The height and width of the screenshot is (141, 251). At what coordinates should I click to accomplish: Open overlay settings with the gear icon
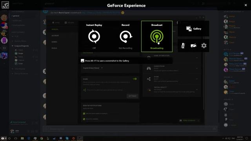click(204, 45)
